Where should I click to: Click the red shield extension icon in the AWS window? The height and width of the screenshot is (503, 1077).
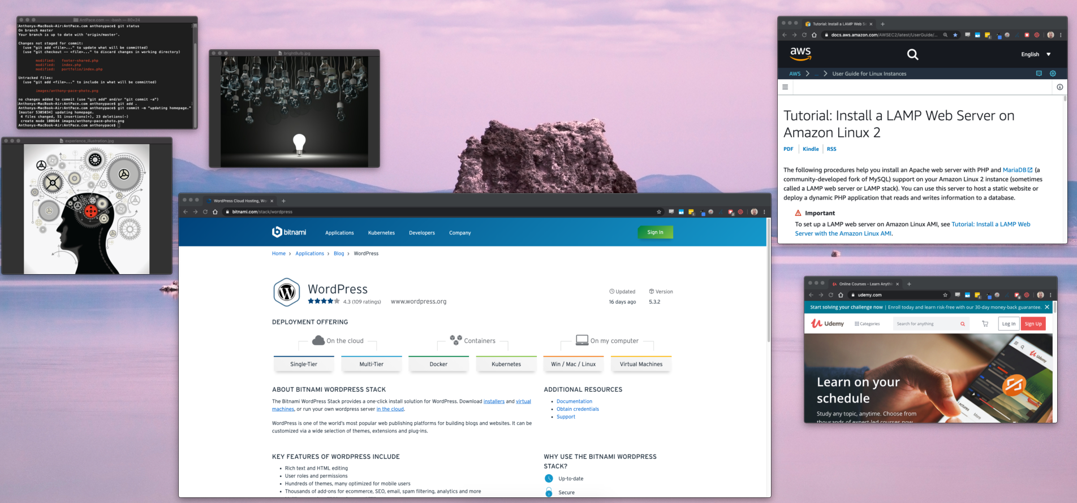pos(1027,35)
